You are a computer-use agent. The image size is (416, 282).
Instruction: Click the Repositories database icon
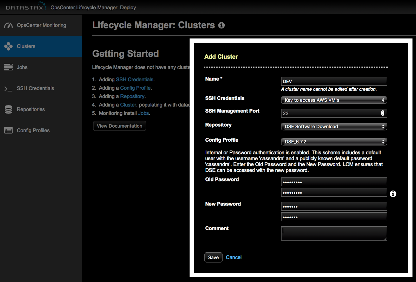pyautogui.click(x=8, y=109)
